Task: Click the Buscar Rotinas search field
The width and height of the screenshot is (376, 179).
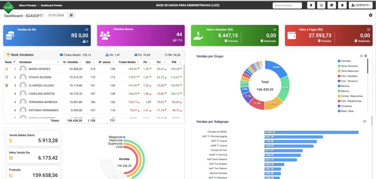Action: (x=287, y=5)
